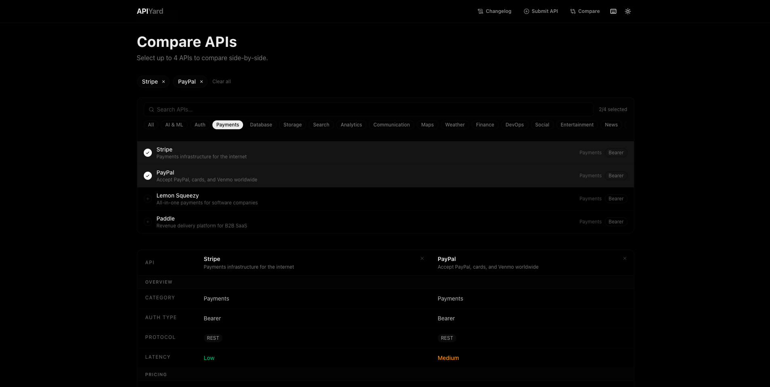Image resolution: width=770 pixels, height=387 pixels.
Task: Select the Payments category filter
Action: point(228,125)
